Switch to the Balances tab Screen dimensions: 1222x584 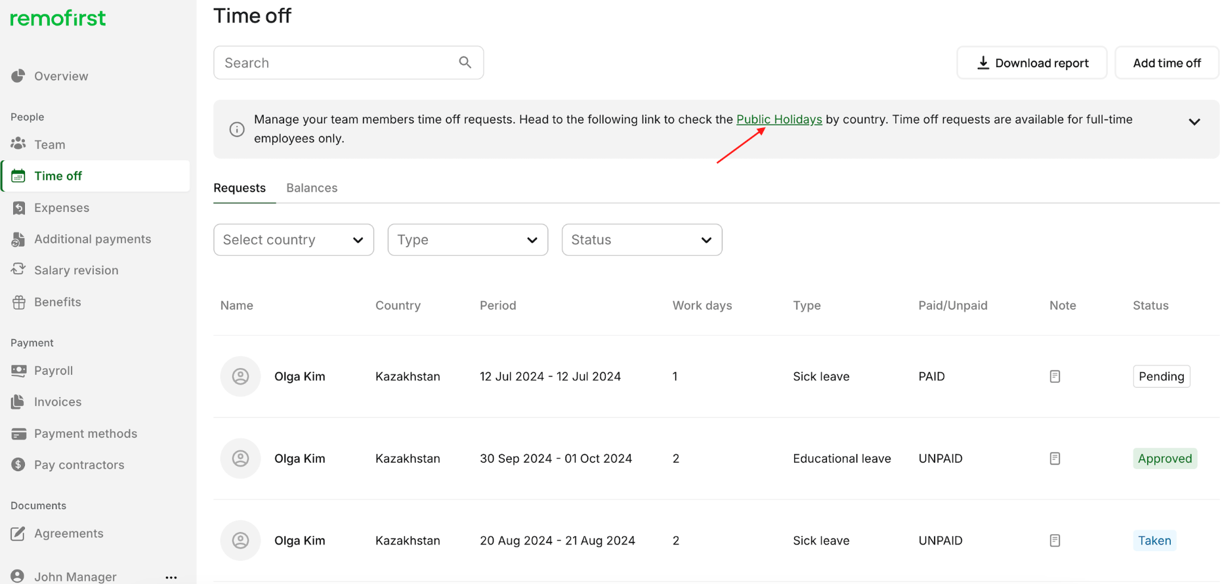(x=312, y=188)
